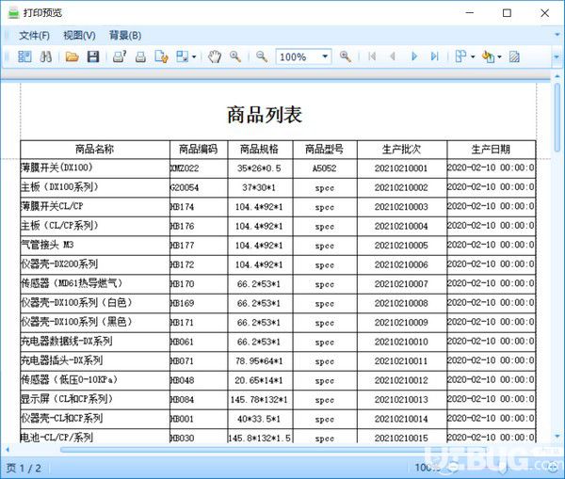This screenshot has width=565, height=479.
Task: Select the magnifier tool
Action: click(x=235, y=56)
